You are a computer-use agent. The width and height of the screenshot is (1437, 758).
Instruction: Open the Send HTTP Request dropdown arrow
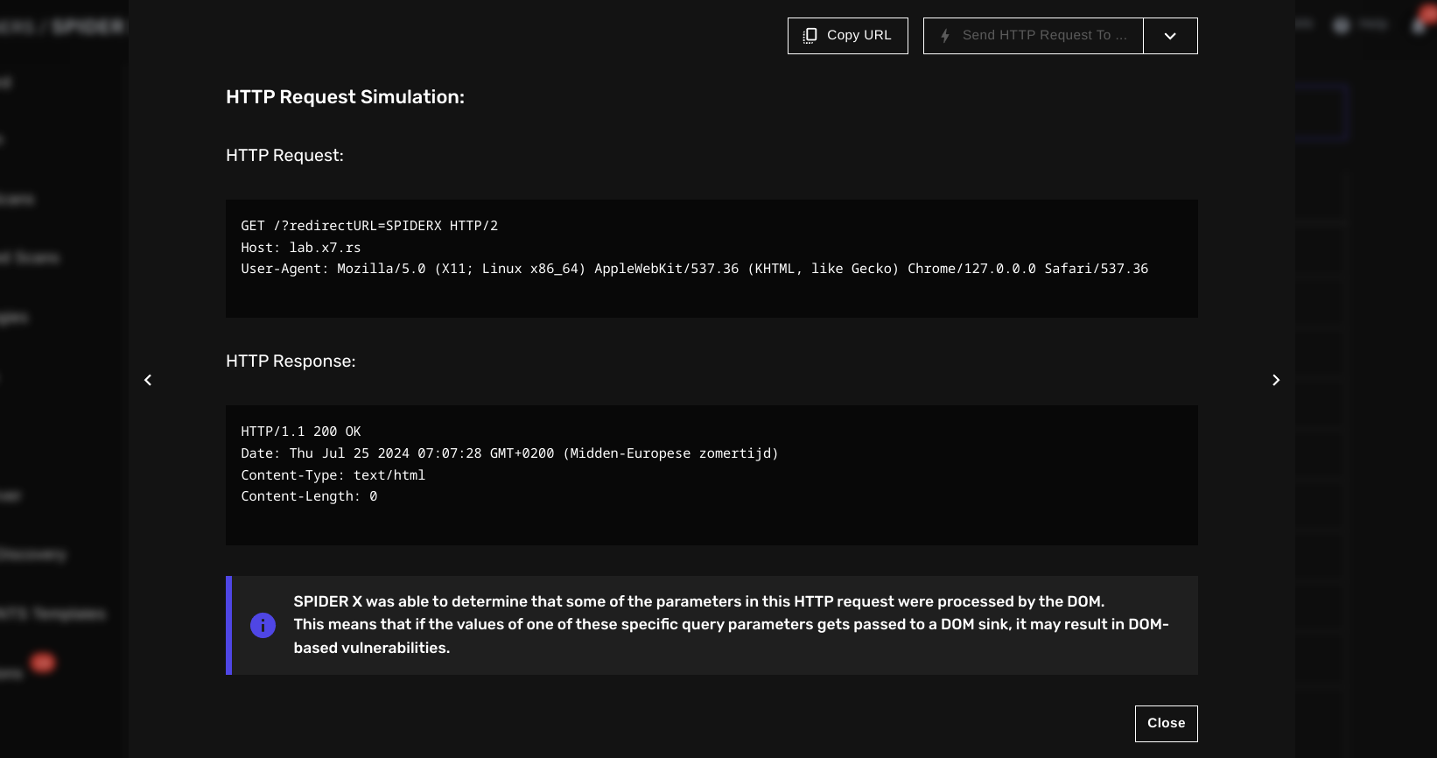point(1170,36)
